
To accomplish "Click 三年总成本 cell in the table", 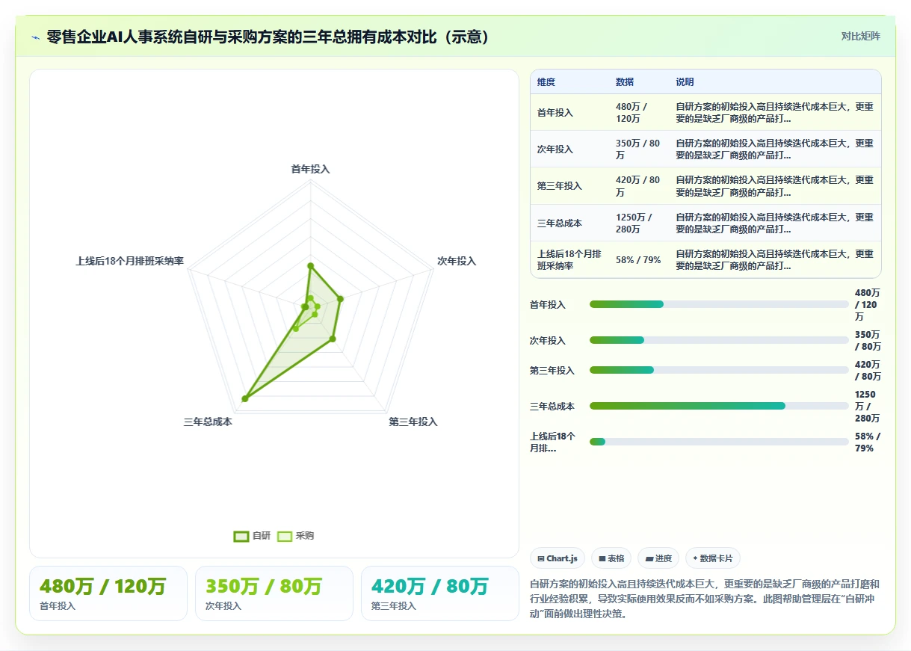I will [x=569, y=223].
